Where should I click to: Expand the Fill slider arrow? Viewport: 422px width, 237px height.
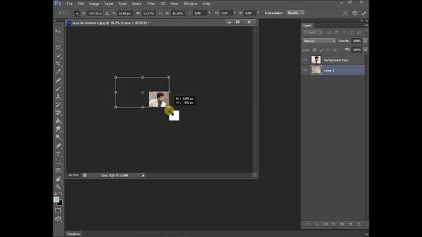click(x=365, y=50)
